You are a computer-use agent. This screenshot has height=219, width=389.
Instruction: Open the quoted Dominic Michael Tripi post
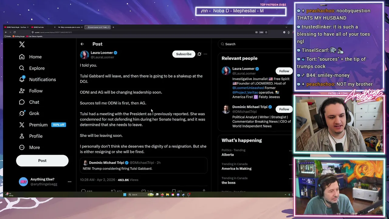[x=143, y=165]
